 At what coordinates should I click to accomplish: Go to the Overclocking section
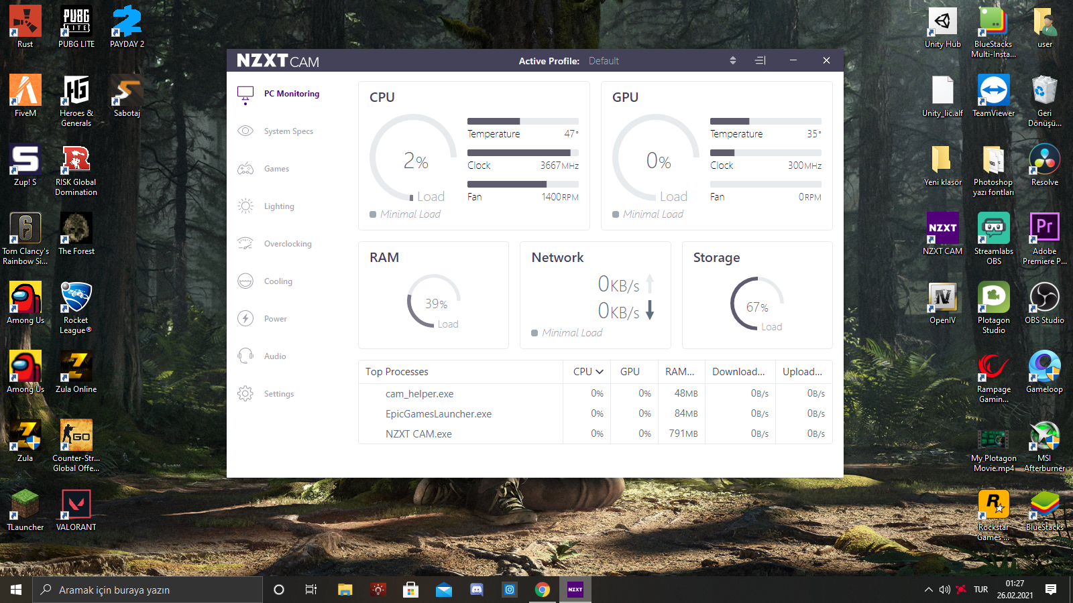288,244
